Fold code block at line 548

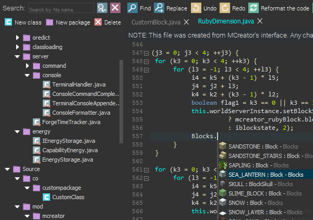click(146, 62)
